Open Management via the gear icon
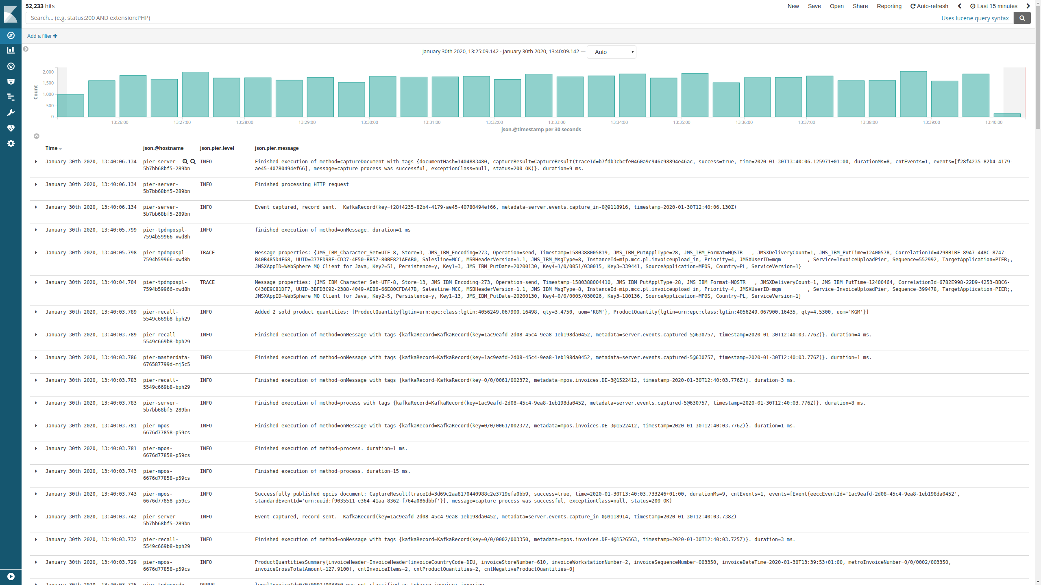Image resolution: width=1041 pixels, height=585 pixels. 11,143
